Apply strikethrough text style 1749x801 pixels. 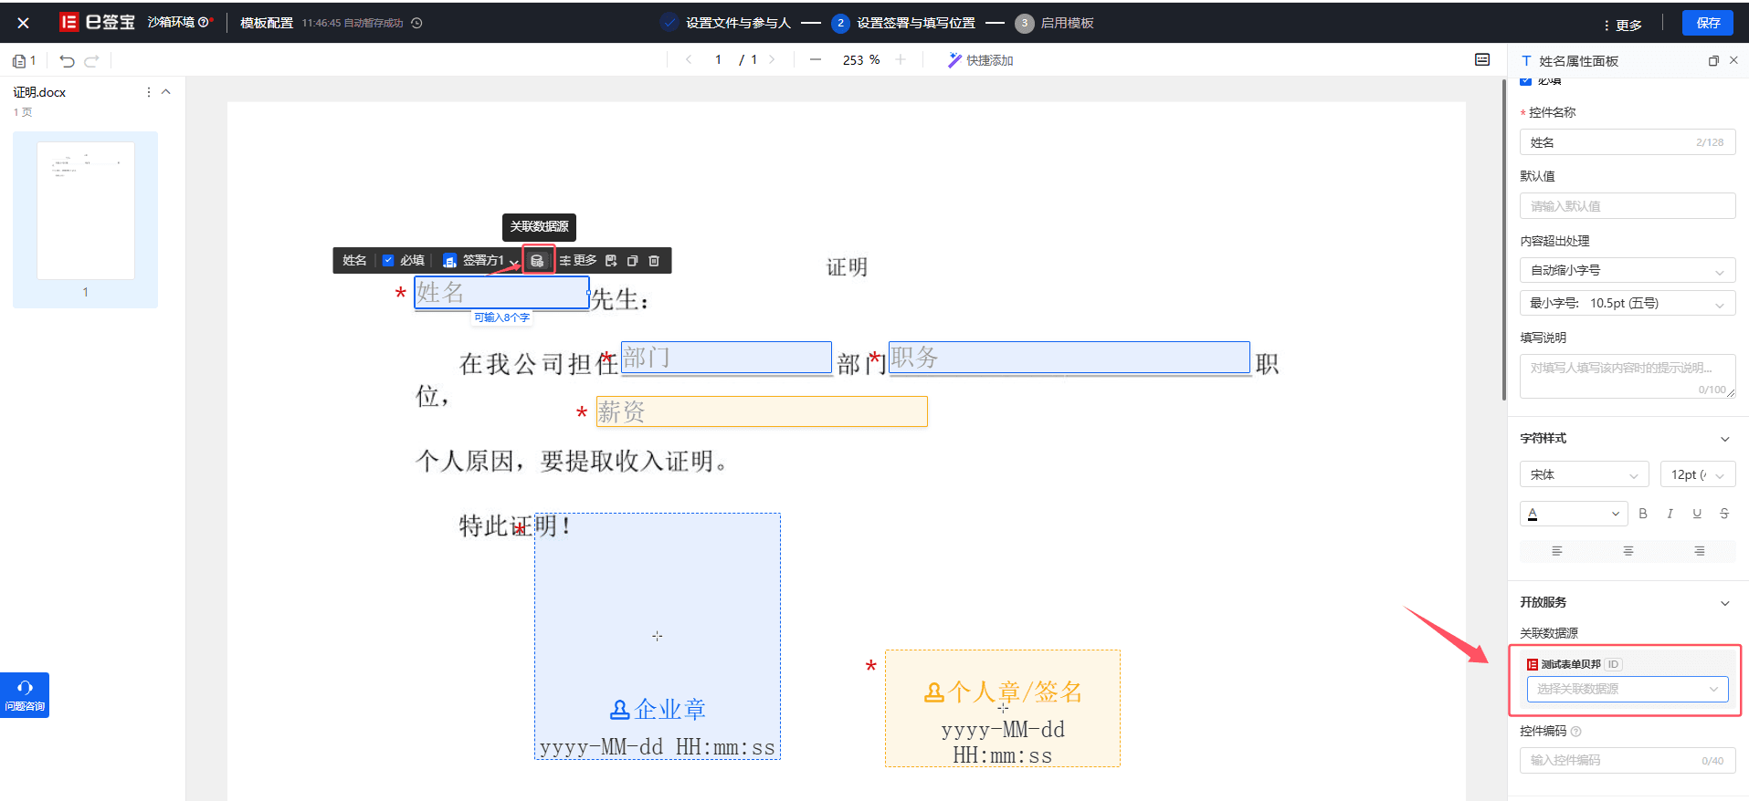(x=1724, y=514)
